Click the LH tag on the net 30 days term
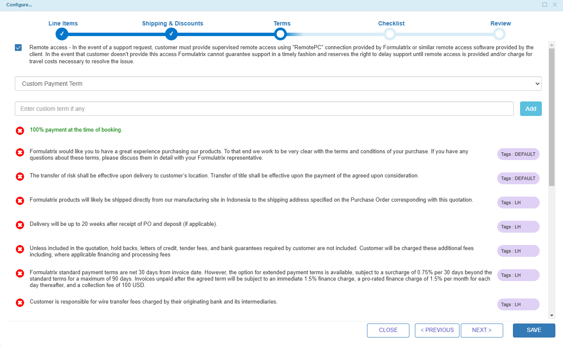This screenshot has width=563, height=346. point(518,275)
